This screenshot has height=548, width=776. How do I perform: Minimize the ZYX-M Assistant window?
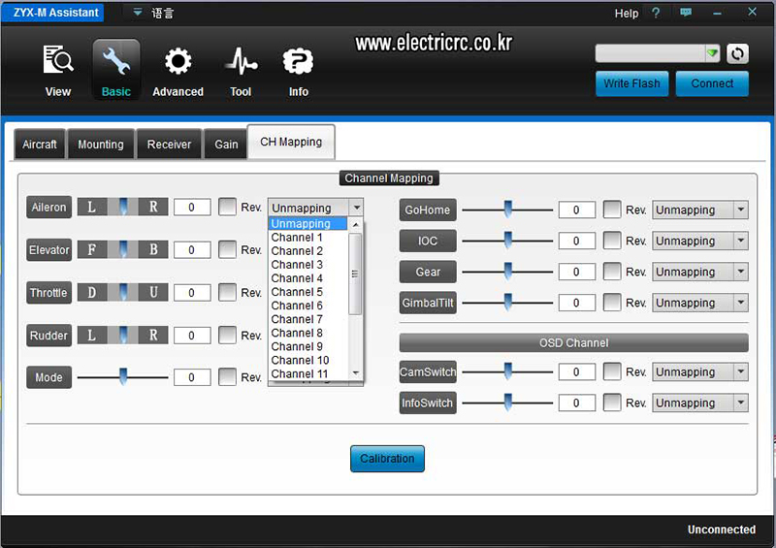pos(717,14)
